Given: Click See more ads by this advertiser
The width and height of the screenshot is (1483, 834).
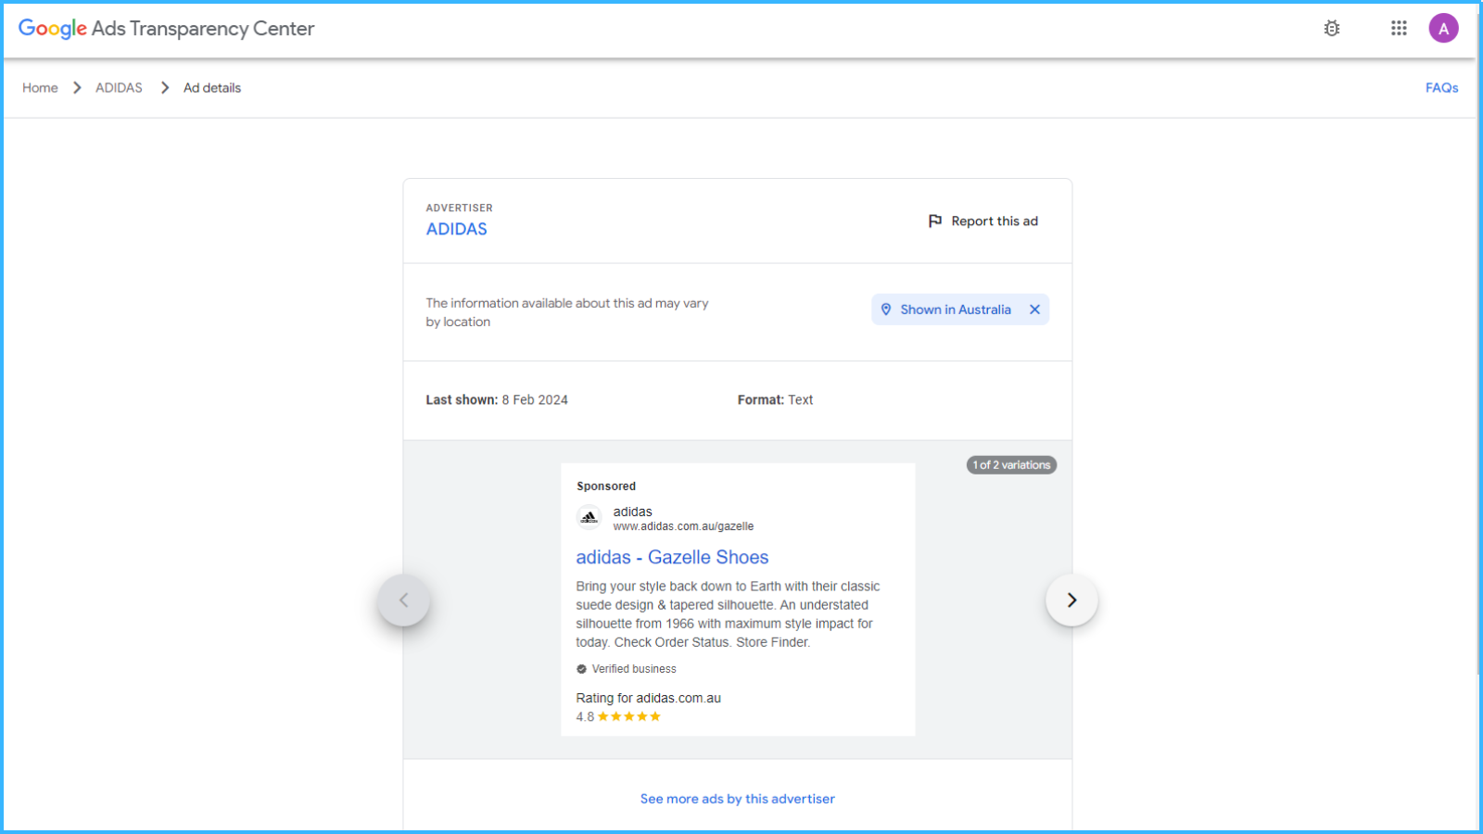Looking at the screenshot, I should [x=738, y=799].
